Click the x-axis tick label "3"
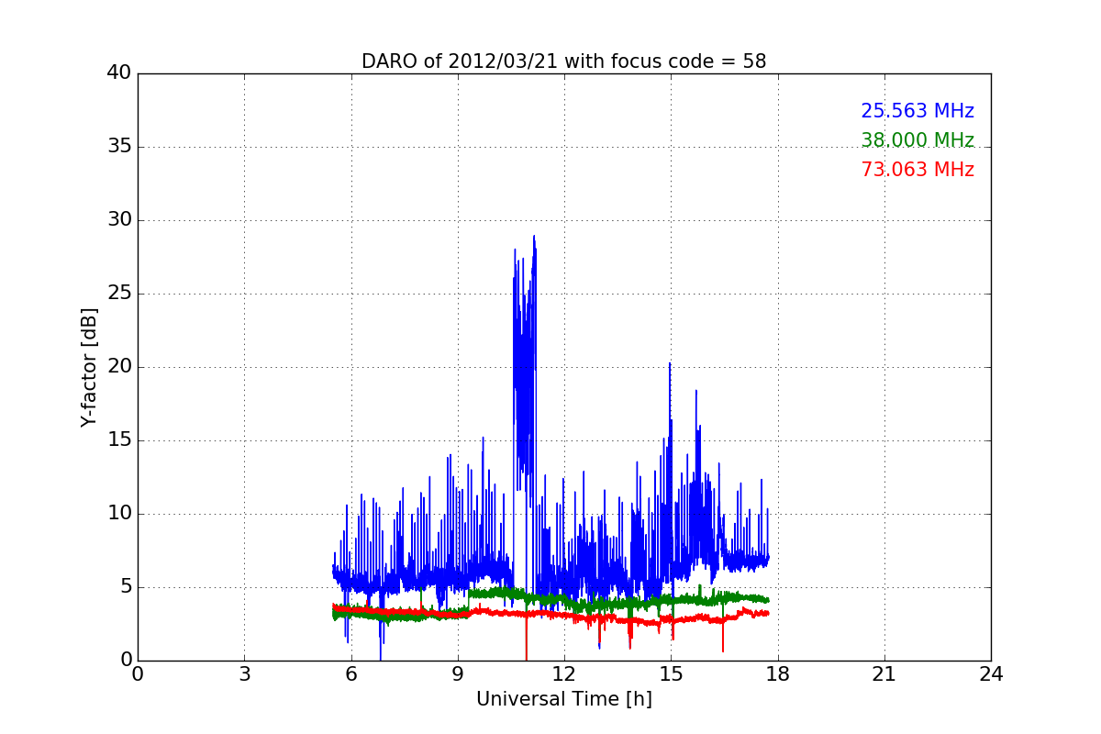The image size is (1101, 734). point(244,673)
